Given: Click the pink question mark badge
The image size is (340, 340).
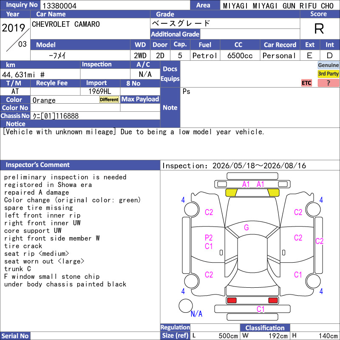Looking at the screenshot, I should coord(328,83).
